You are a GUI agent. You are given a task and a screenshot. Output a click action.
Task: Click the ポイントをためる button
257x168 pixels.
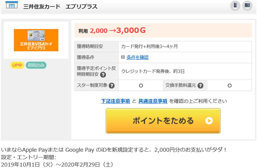click(163, 121)
